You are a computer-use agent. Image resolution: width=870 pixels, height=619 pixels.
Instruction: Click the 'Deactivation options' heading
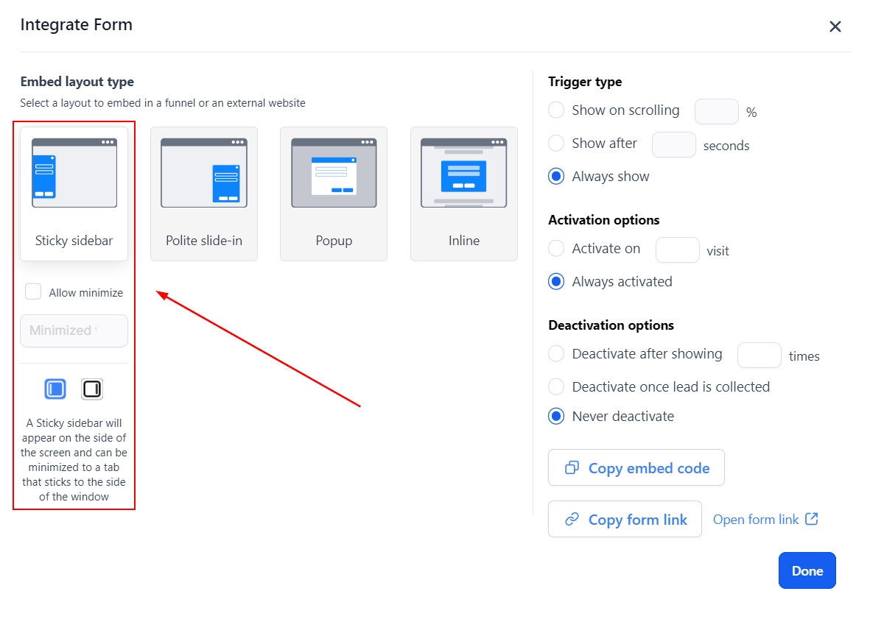pyautogui.click(x=611, y=325)
